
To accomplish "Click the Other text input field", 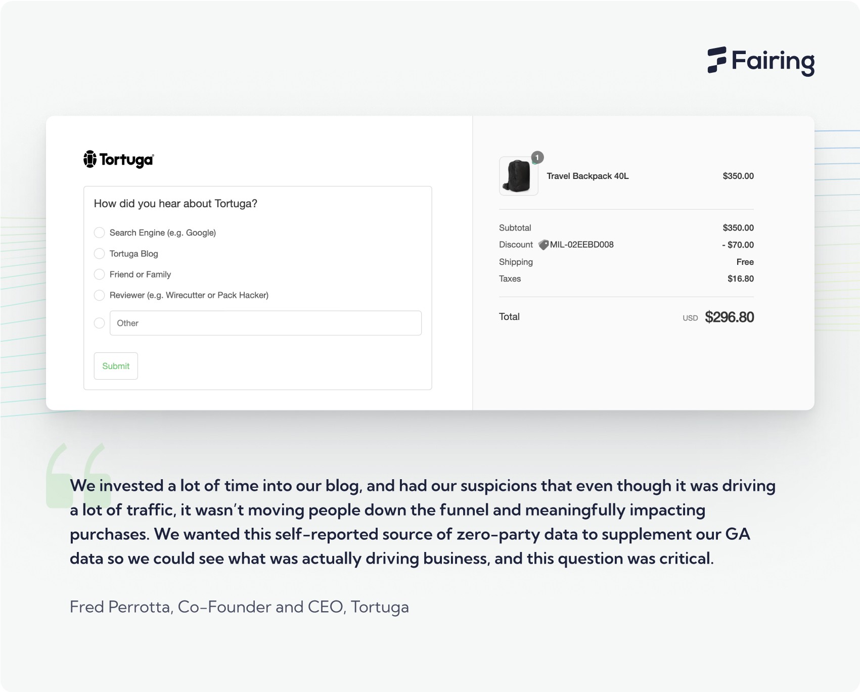I will 265,323.
